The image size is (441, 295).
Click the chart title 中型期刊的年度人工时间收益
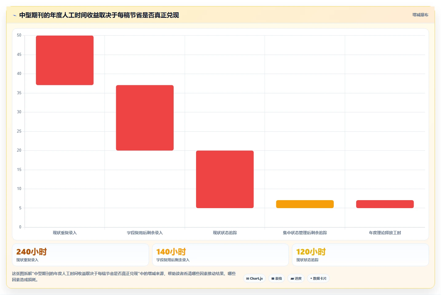tap(99, 15)
